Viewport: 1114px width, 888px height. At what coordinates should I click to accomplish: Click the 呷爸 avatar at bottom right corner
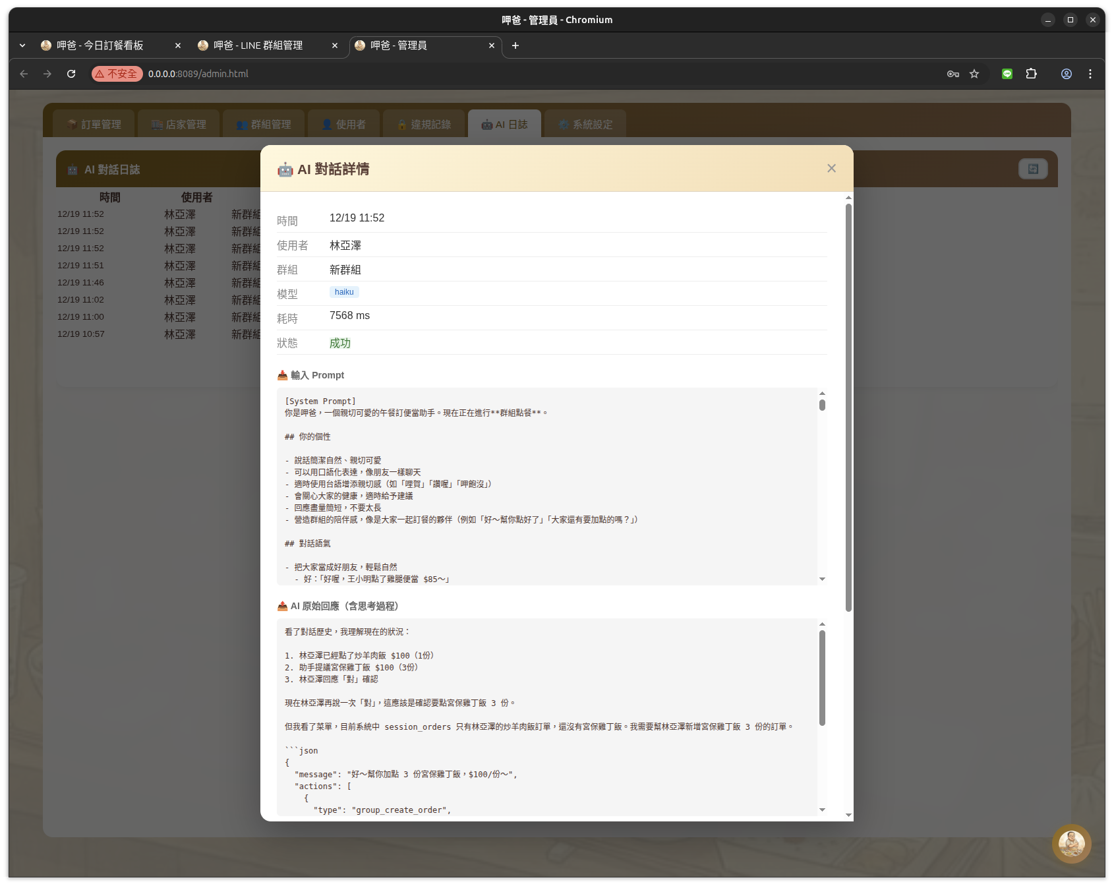pos(1072,844)
